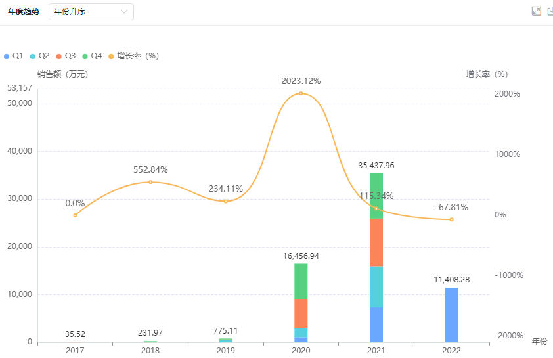Image resolution: width=553 pixels, height=358 pixels.
Task: Toggle the Q1 legend series
Action: tap(14, 56)
